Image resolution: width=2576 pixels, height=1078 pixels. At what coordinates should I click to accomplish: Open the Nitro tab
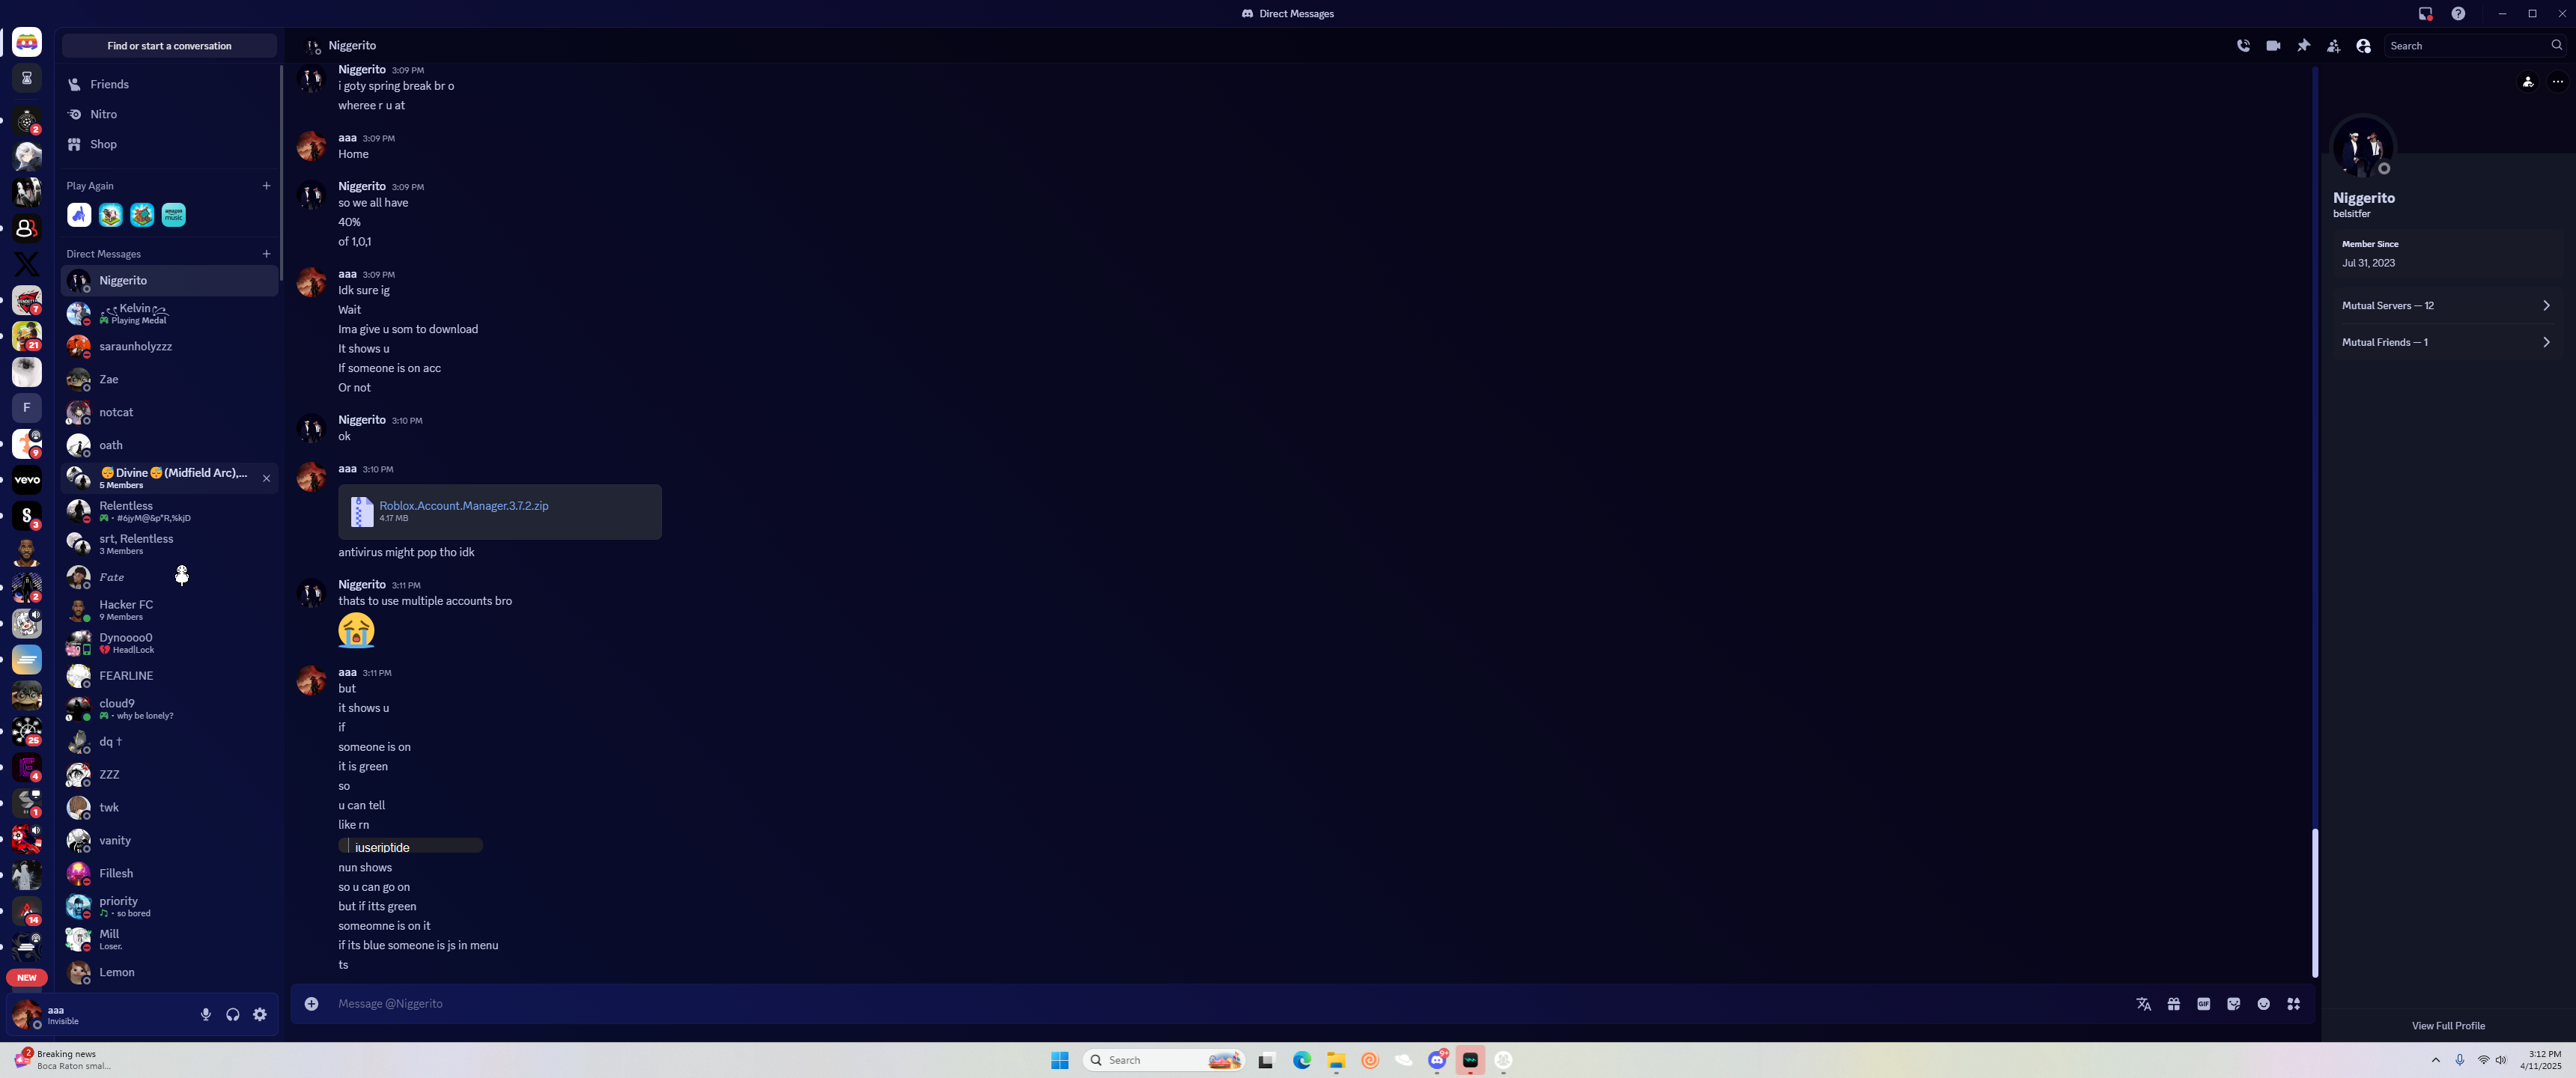click(169, 115)
